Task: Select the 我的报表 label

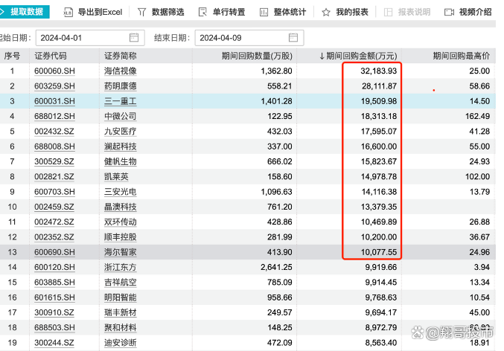Action: pos(352,12)
